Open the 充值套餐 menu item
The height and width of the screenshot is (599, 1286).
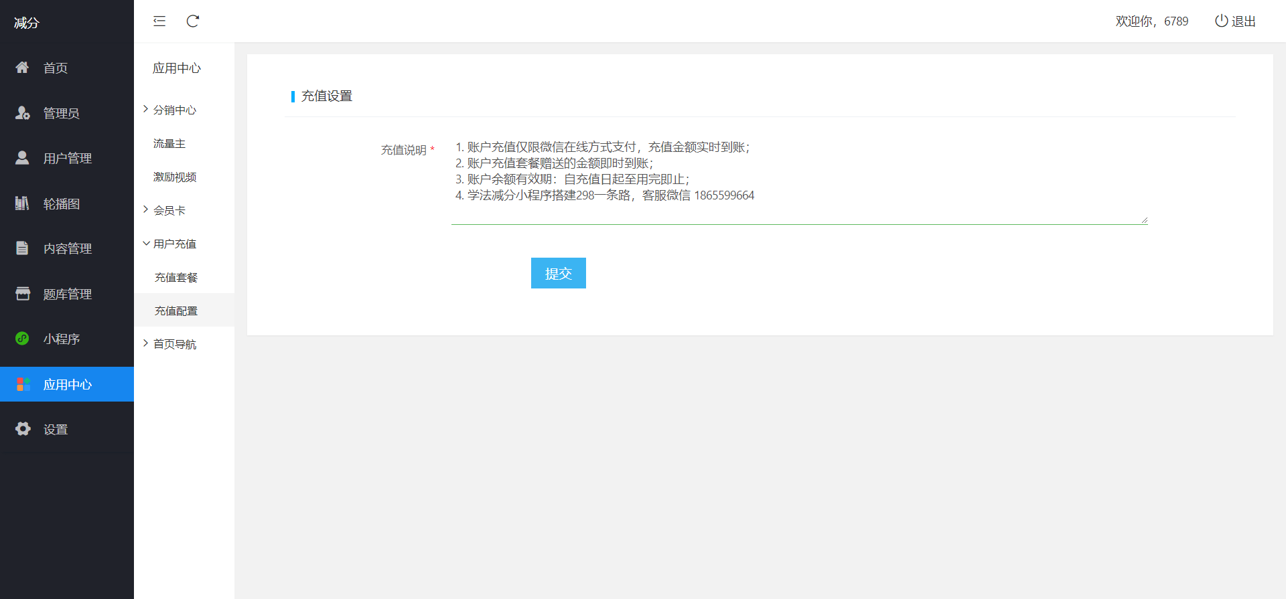(176, 277)
